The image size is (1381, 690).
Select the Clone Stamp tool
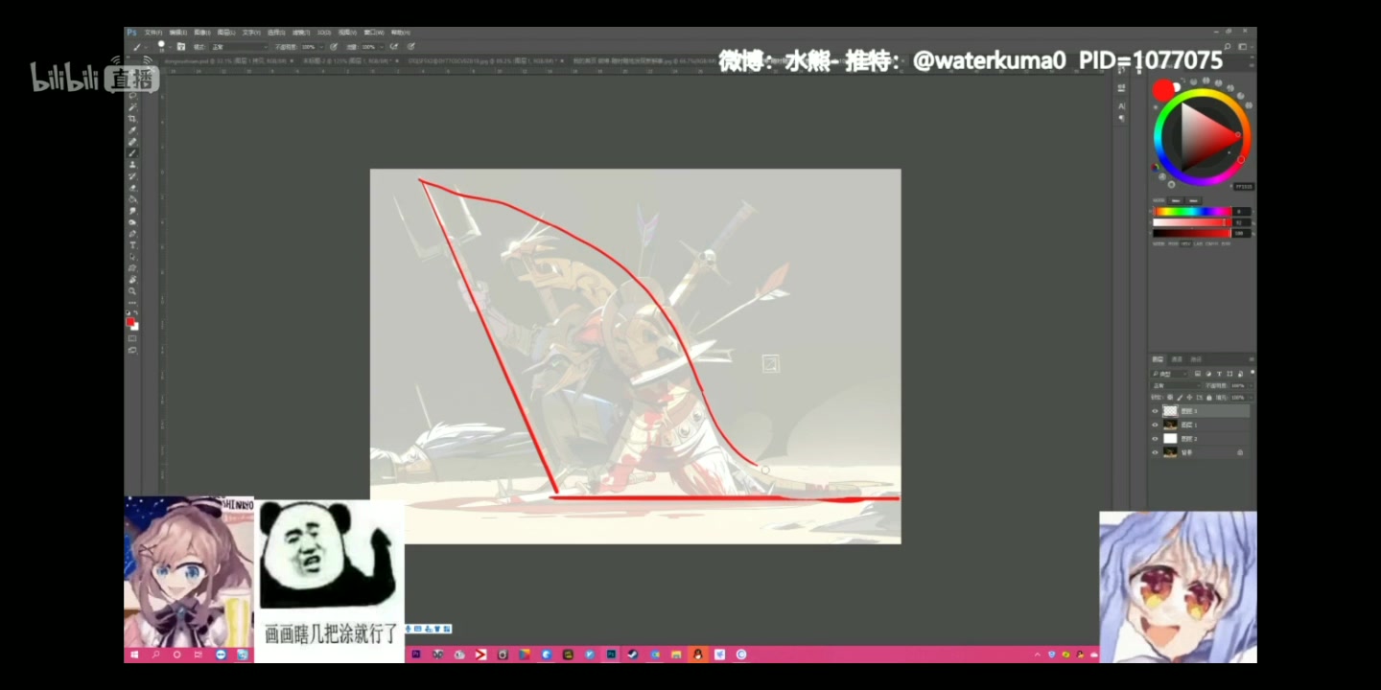pos(132,164)
